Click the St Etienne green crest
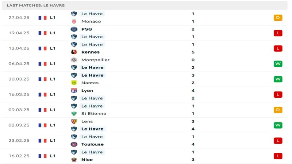This screenshot has height=164, width=292. tap(74, 113)
